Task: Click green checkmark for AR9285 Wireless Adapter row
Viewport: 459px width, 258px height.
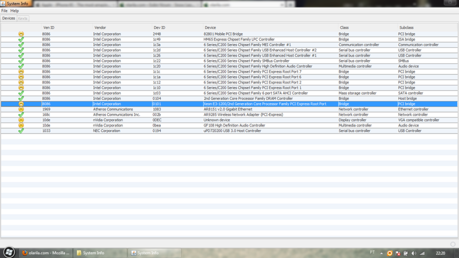Action: pyautogui.click(x=21, y=115)
